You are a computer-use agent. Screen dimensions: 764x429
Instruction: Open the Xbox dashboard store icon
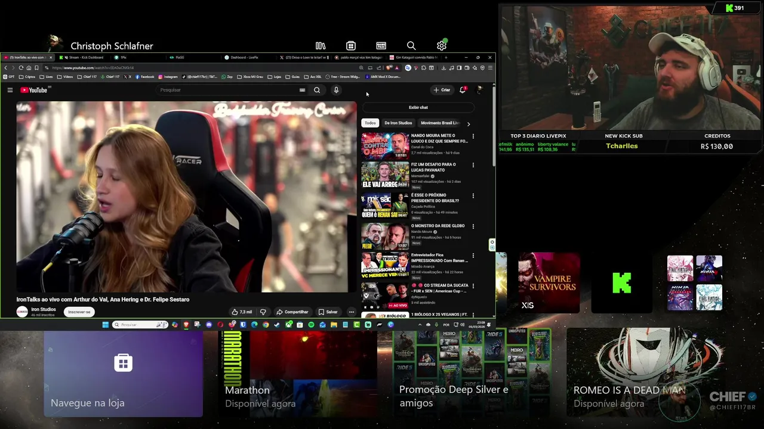point(351,46)
